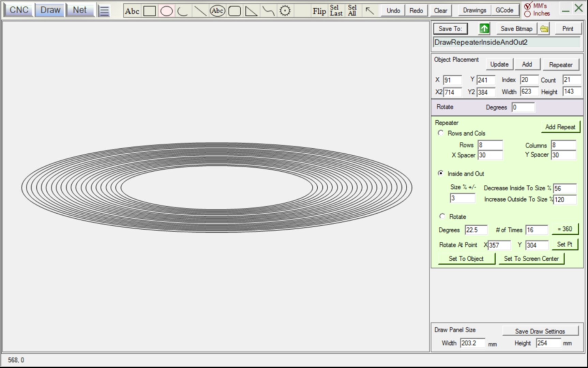This screenshot has height=368, width=588.
Task: Select the rectangle drawing tool
Action: coord(150,11)
